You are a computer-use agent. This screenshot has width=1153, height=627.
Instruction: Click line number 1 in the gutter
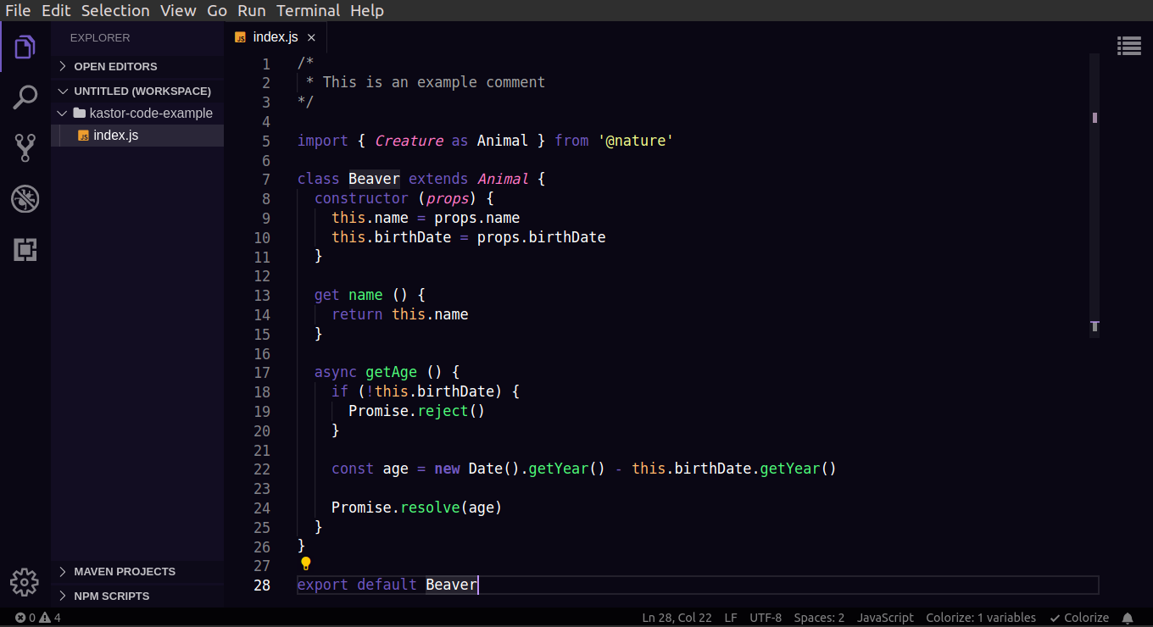(x=267, y=64)
